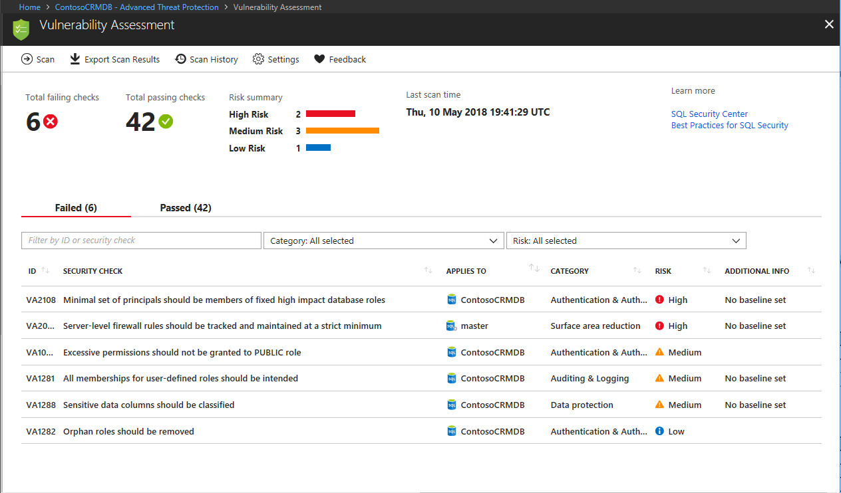Sort by Additional Info column arrows
The width and height of the screenshot is (841, 493).
coord(811,270)
